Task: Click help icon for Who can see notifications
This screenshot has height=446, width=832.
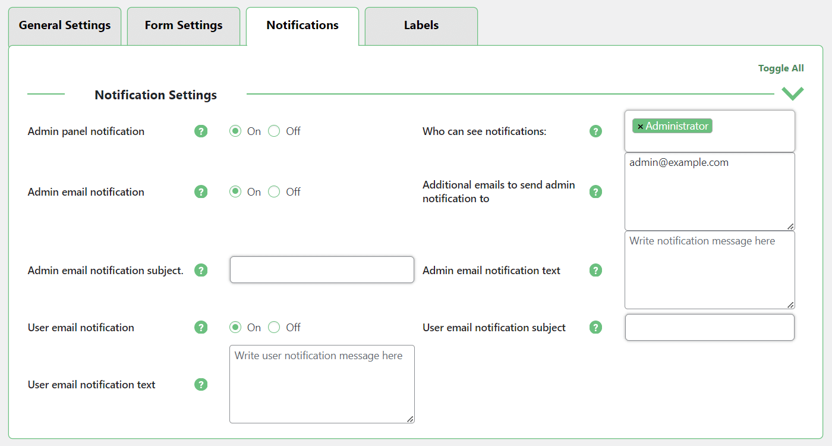Action: click(x=595, y=131)
